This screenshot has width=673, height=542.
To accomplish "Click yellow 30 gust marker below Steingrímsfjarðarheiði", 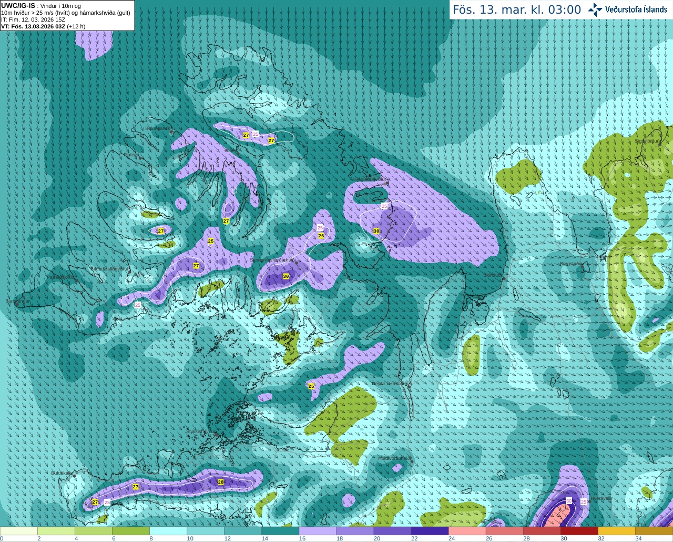I will tap(286, 276).
